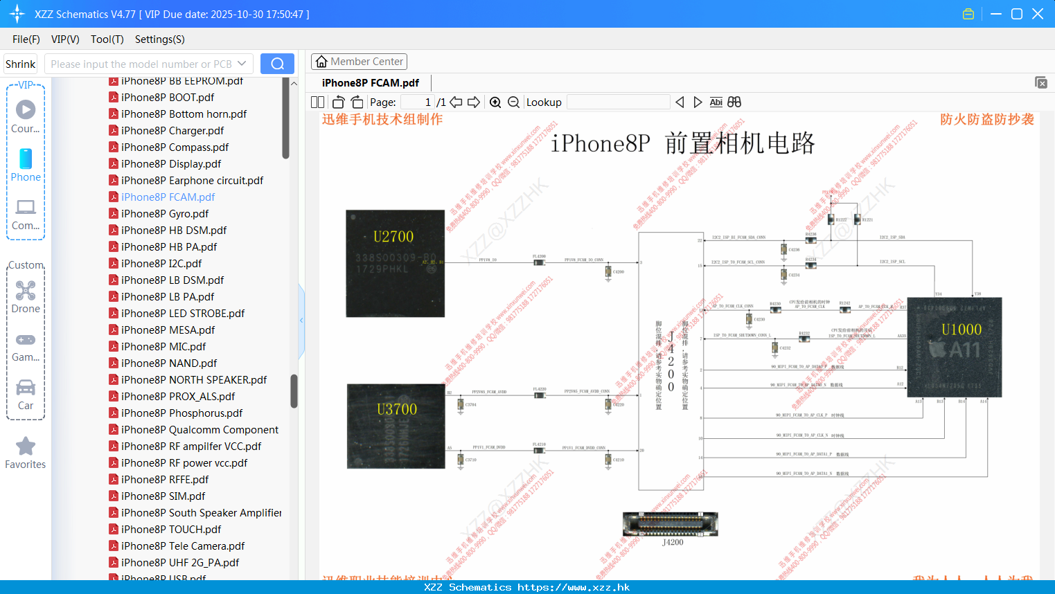
Task: Zoom in on the schematic
Action: [x=495, y=102]
